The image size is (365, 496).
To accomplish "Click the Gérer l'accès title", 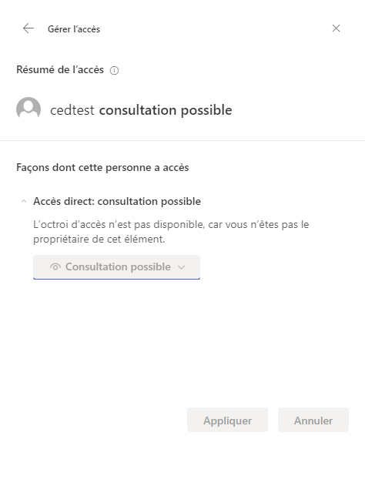I will pyautogui.click(x=74, y=29).
